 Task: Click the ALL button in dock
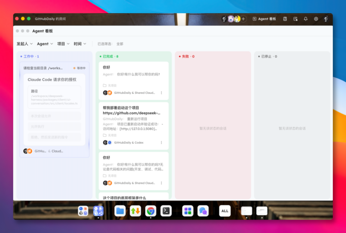[x=225, y=211]
